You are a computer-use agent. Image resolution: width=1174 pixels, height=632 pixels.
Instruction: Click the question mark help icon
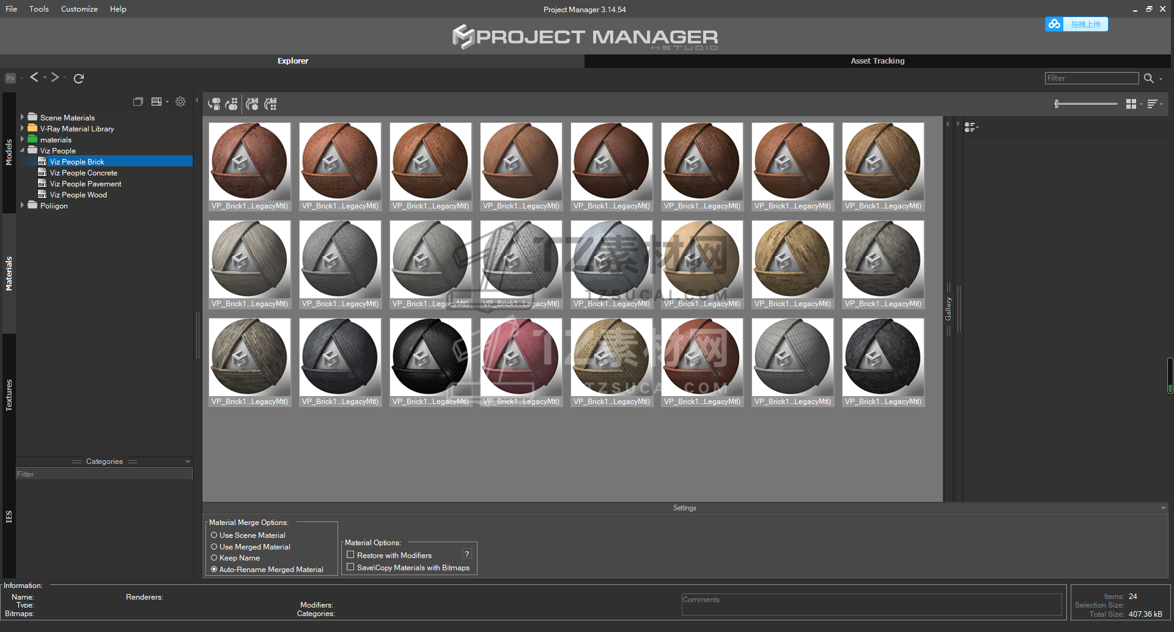tap(467, 554)
